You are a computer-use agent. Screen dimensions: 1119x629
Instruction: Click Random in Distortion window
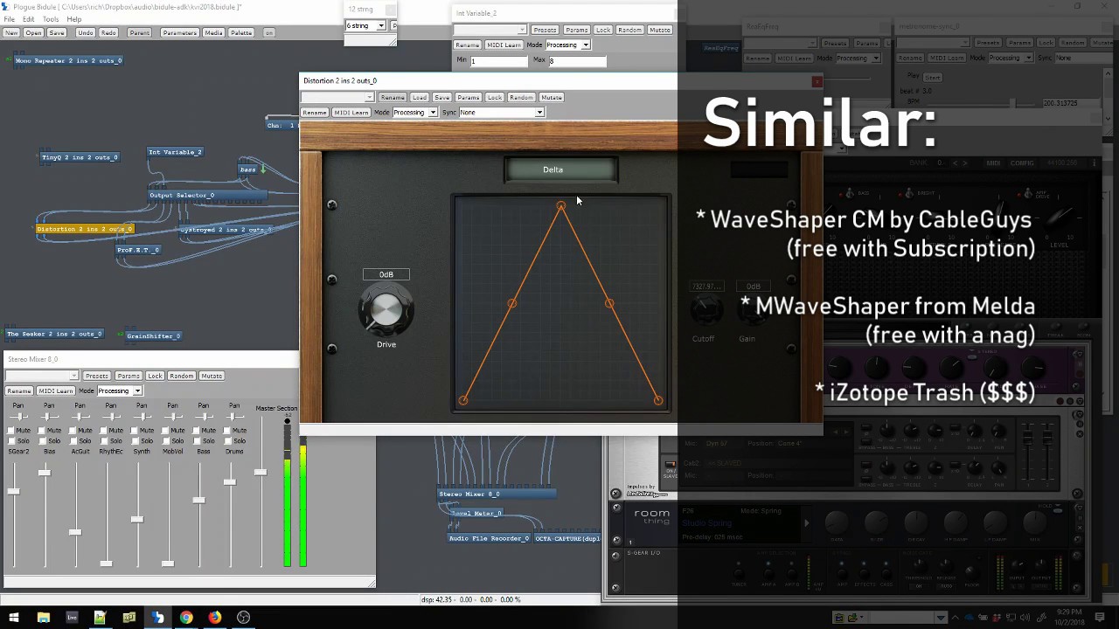point(521,97)
